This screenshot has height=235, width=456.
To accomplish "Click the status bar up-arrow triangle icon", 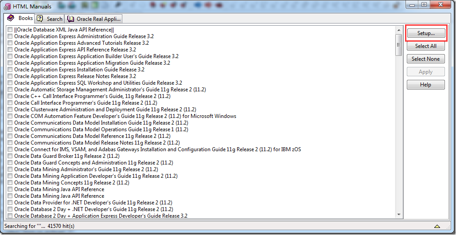I will click(437, 226).
